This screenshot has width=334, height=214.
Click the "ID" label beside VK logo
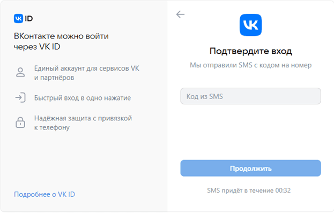(x=29, y=18)
